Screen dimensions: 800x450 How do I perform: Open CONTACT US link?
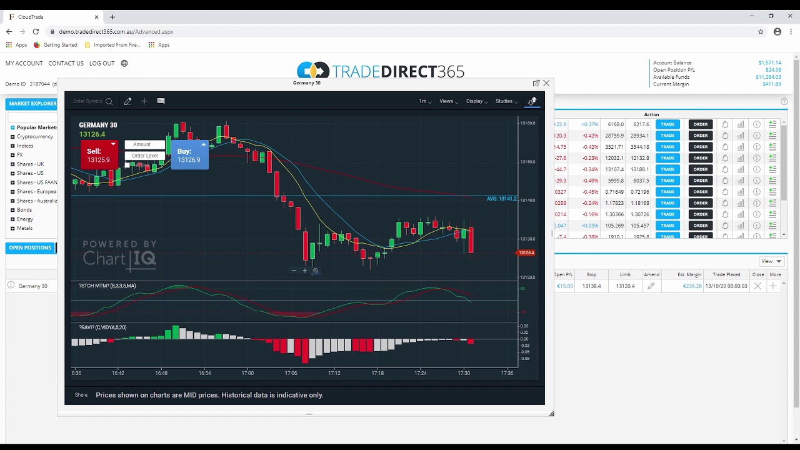(x=66, y=63)
